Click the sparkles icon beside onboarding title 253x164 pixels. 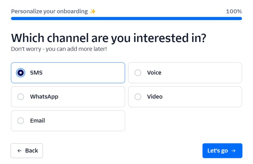[x=93, y=11]
